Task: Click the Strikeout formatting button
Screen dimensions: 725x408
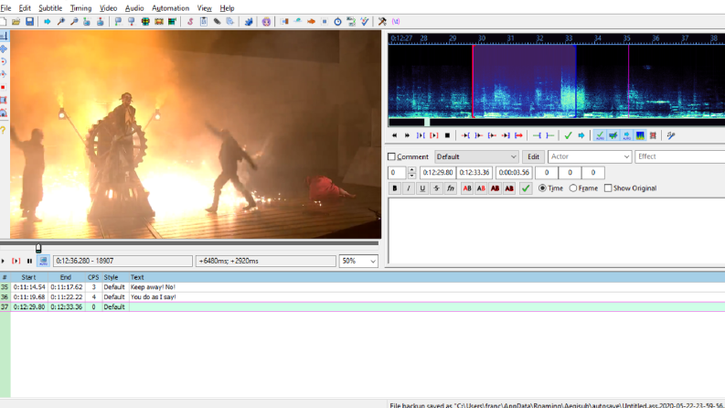Action: tap(436, 188)
